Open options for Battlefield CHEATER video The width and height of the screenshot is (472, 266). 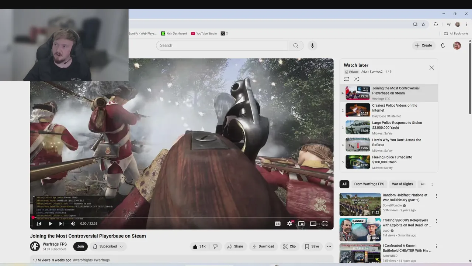(436, 246)
